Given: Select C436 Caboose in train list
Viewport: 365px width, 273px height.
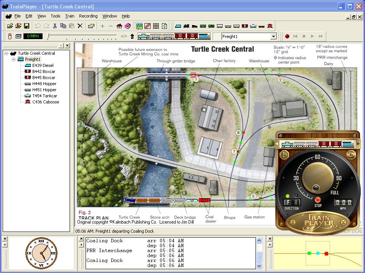Looking at the screenshot, I should coord(45,102).
